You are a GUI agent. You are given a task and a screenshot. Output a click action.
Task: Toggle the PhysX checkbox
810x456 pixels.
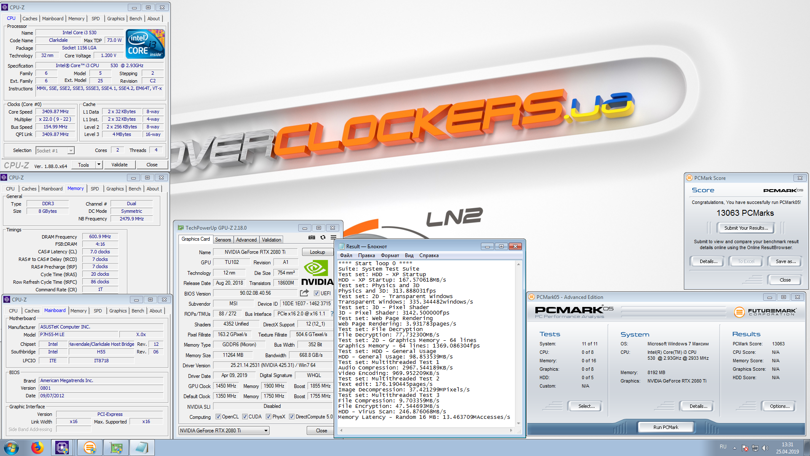tap(268, 417)
